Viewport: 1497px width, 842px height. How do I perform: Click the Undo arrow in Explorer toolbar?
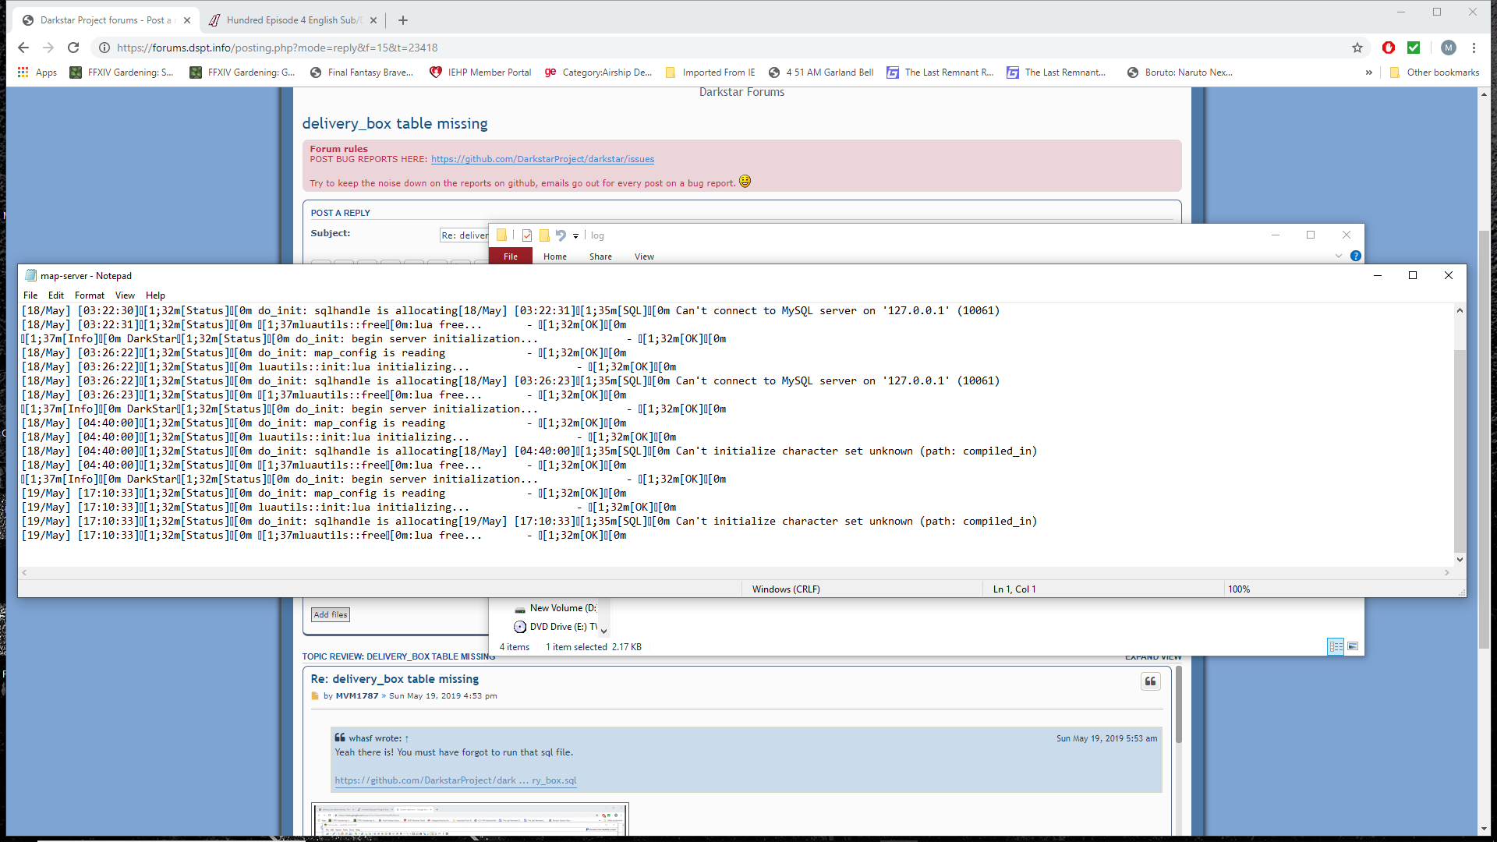561,235
